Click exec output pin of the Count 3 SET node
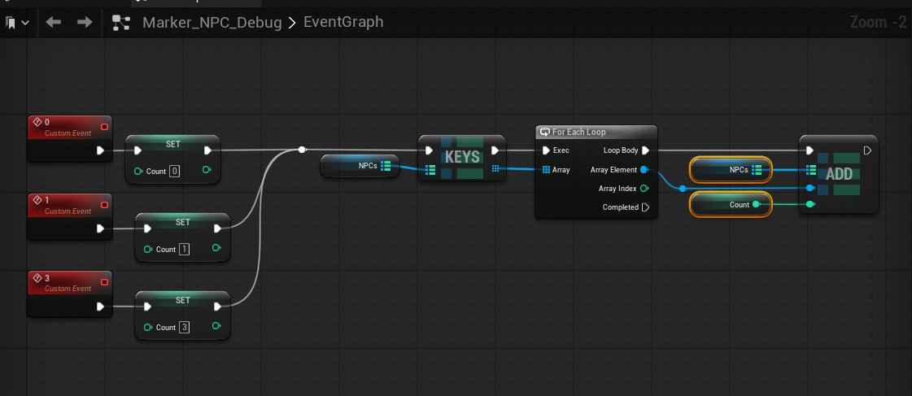 pos(217,307)
